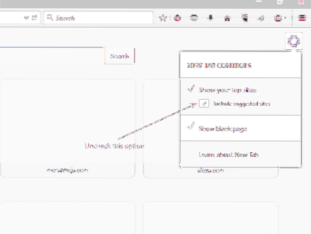The image size is (311, 234).
Task: Uncheck the Include suggested sites checkbox
Action: pos(204,104)
